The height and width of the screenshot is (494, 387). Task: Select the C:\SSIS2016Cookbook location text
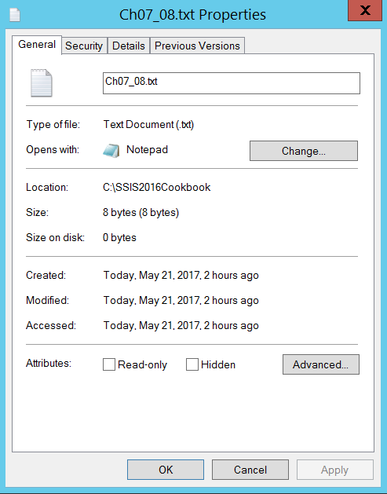(156, 187)
